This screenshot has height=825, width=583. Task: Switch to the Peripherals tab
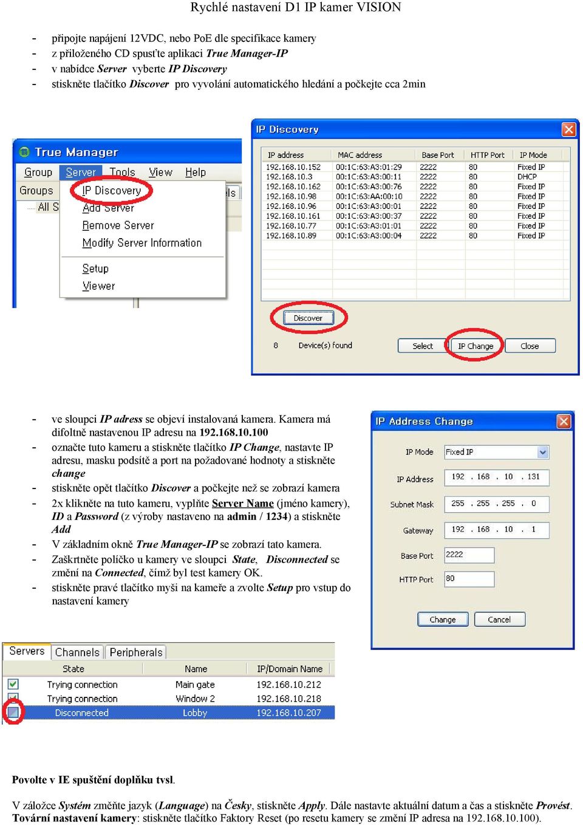click(x=136, y=652)
